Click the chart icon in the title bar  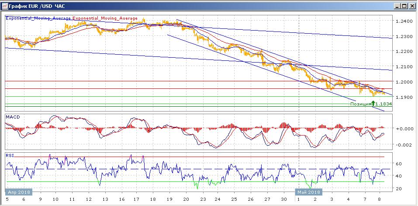(4, 6)
